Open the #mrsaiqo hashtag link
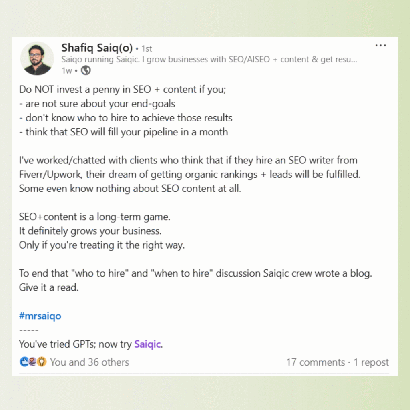The height and width of the screenshot is (410, 410). coord(40,316)
